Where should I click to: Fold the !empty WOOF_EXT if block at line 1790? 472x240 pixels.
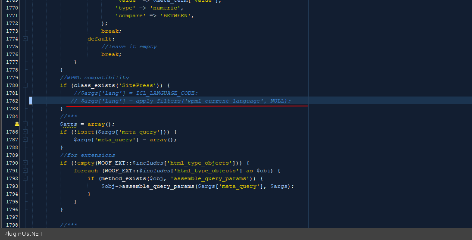coord(25,163)
